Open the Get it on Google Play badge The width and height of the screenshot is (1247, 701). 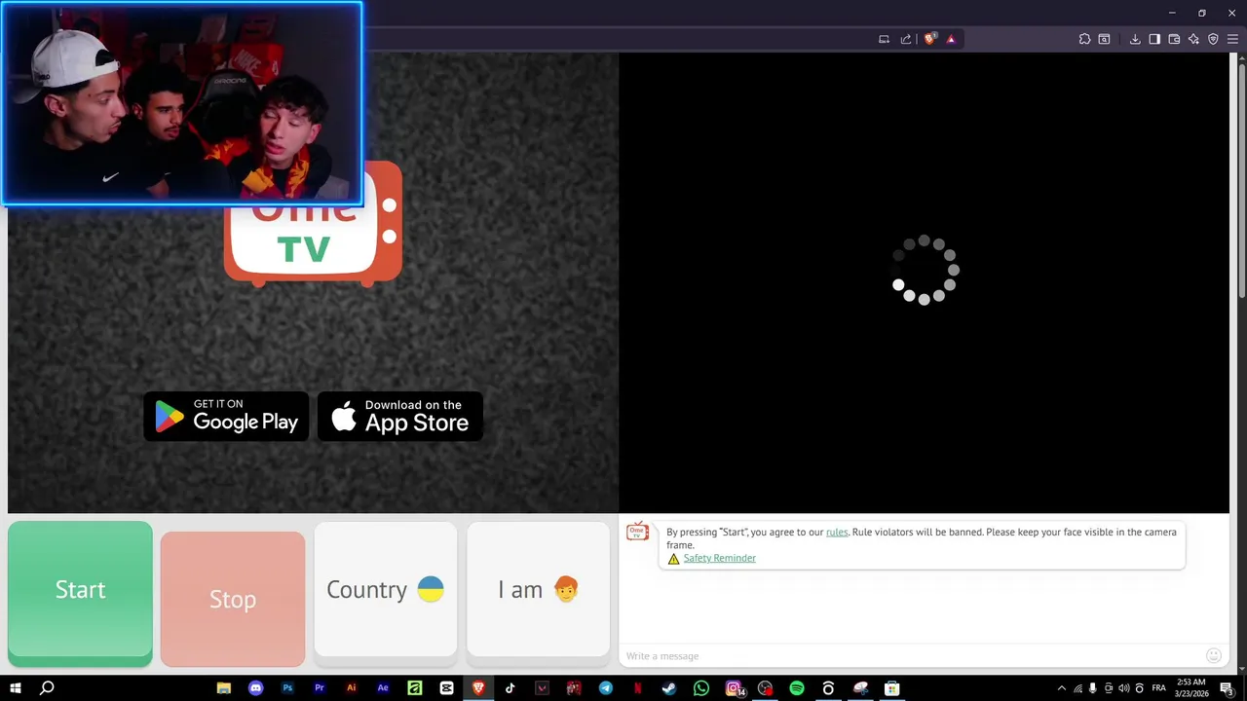click(x=226, y=416)
